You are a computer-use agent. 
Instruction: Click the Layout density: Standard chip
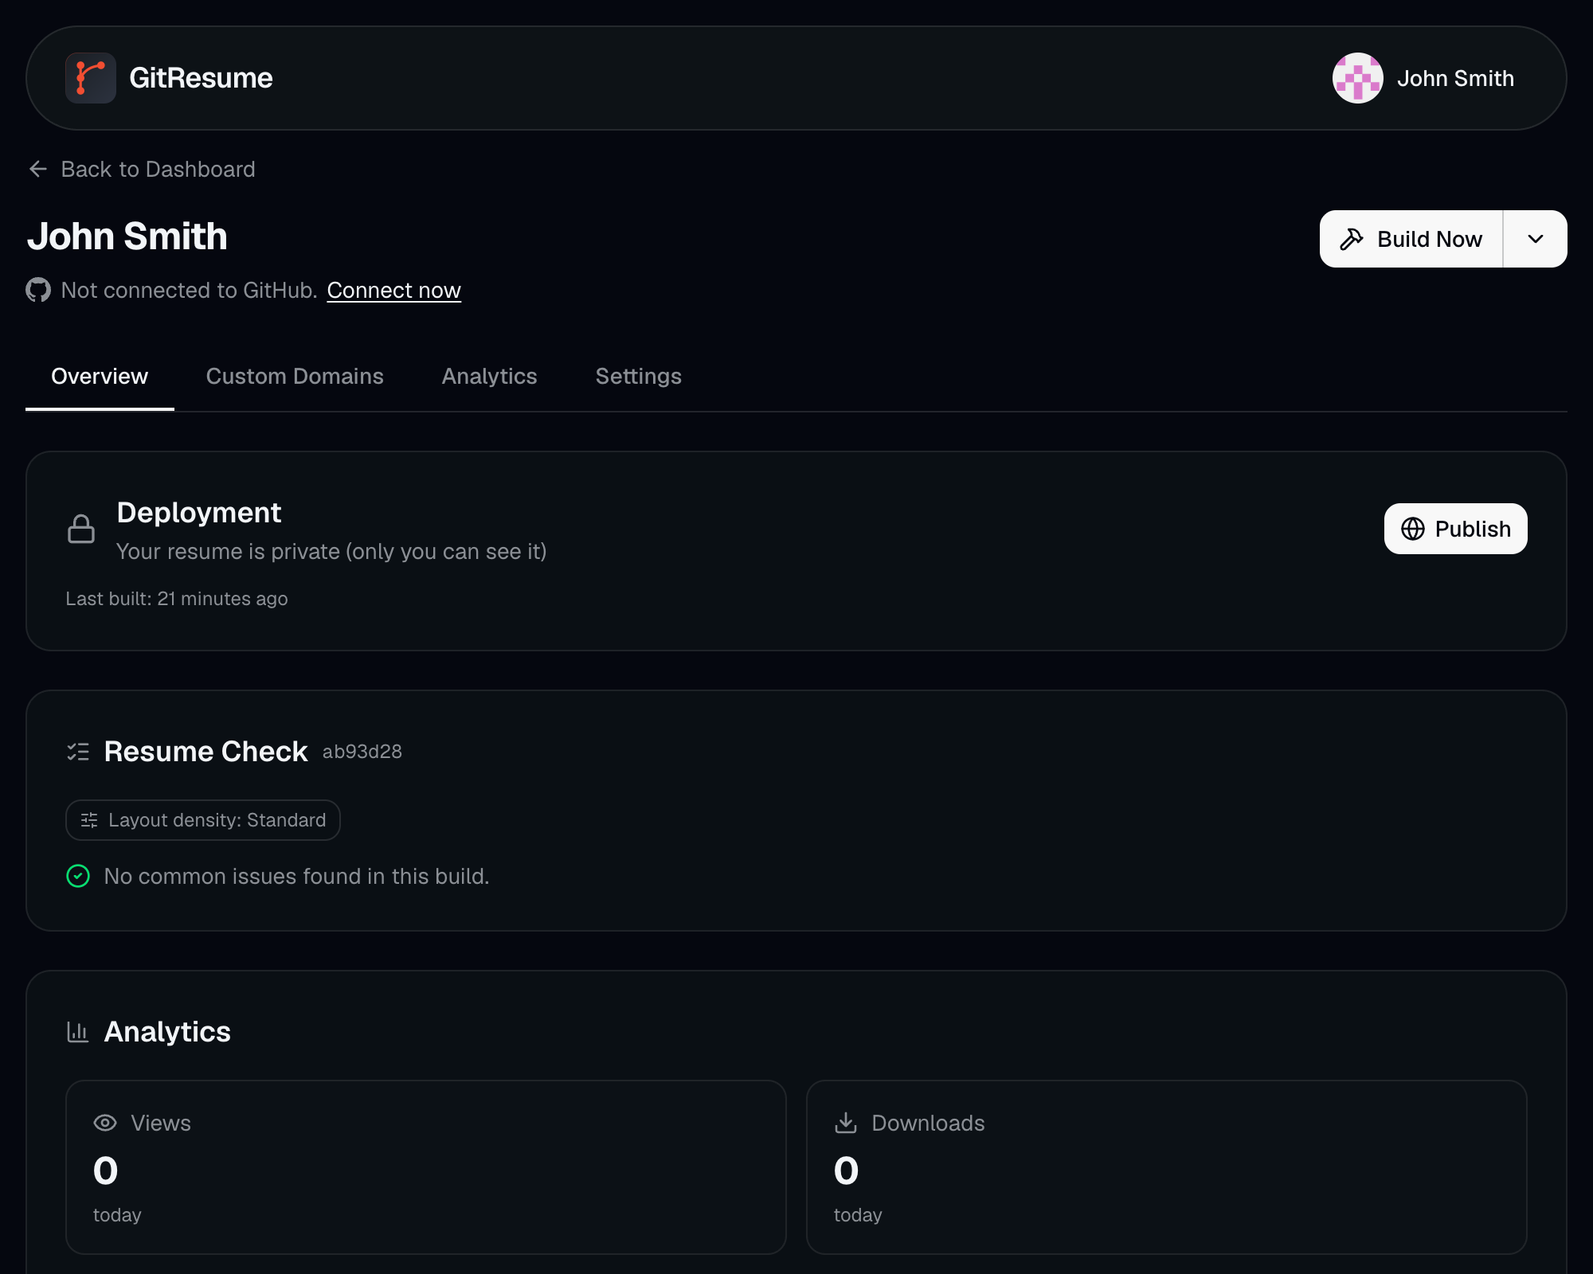tap(203, 820)
